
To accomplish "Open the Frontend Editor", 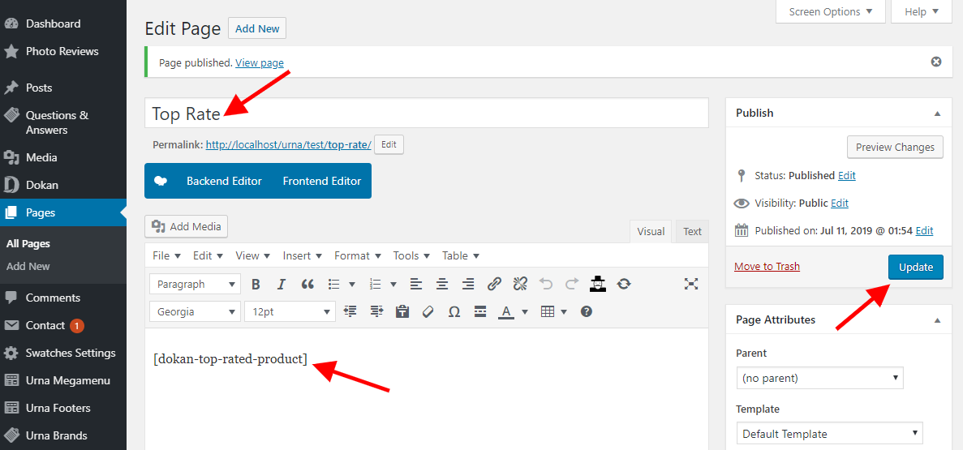I will (x=322, y=181).
